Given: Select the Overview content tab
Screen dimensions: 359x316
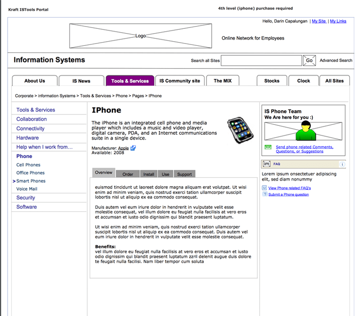Looking at the screenshot, I should point(104,173).
